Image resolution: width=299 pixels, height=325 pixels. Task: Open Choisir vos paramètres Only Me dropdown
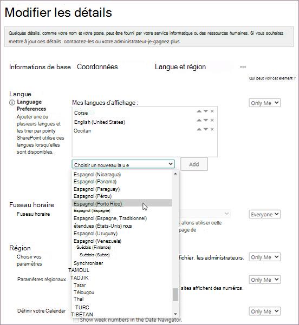click(265, 257)
